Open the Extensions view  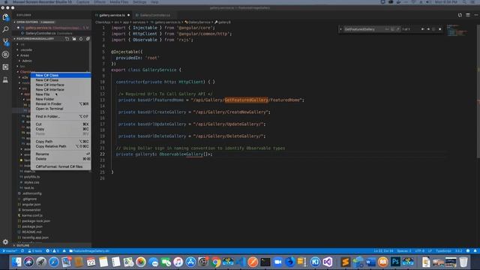[x=5, y=67]
